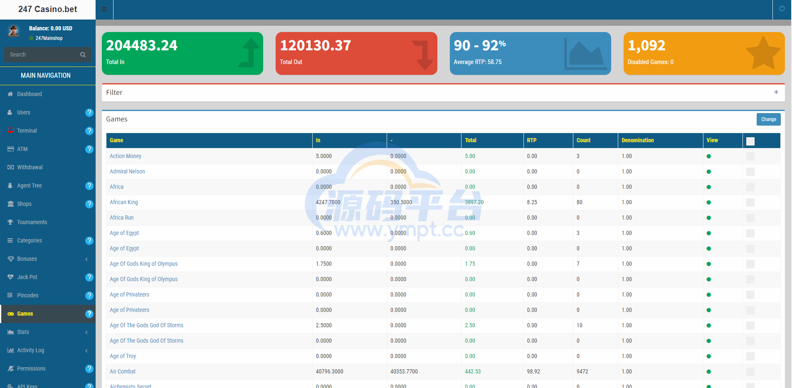The image size is (792, 388).
Task: Open Permissions menu item
Action: click(x=48, y=368)
